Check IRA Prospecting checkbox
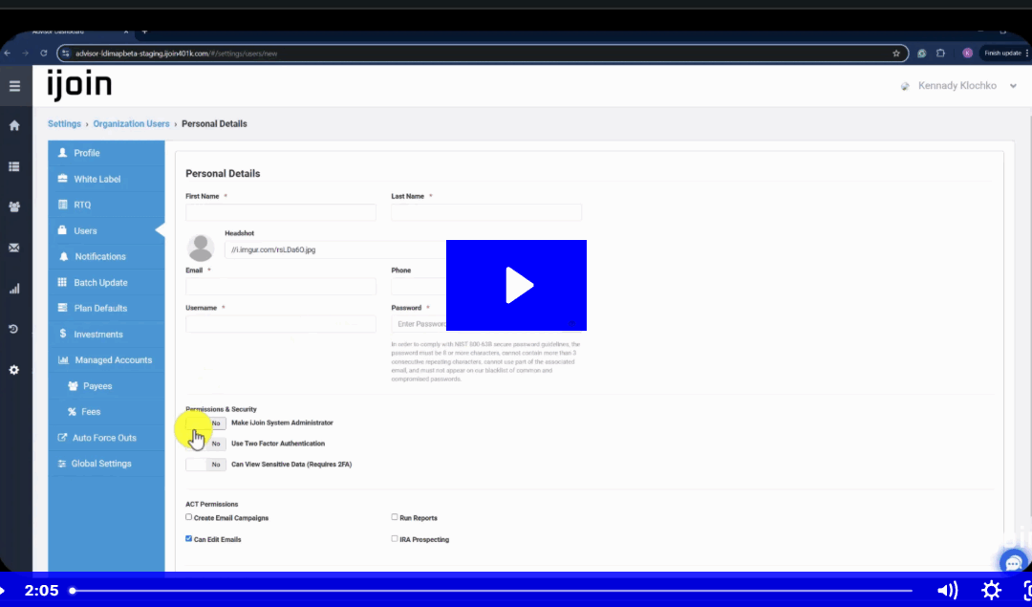Screen dimensions: 1032x607 pos(395,538)
